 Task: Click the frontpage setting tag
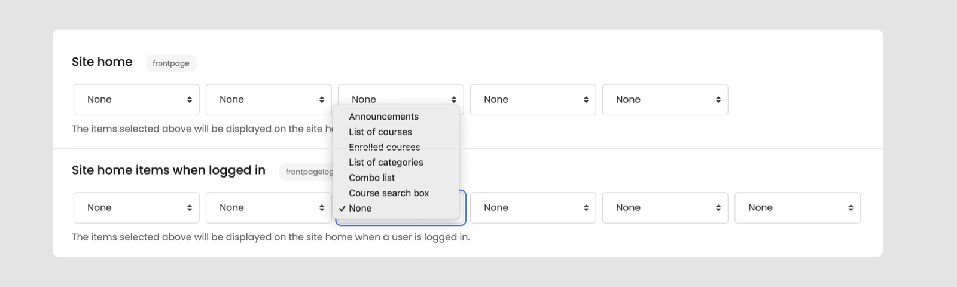[171, 63]
